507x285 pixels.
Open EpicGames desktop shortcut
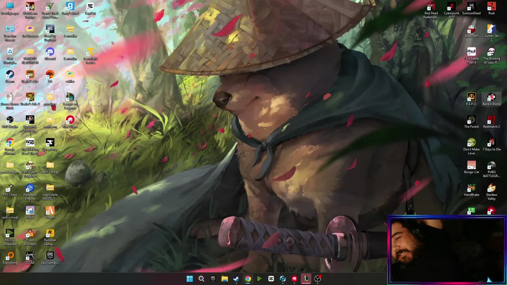(50, 258)
